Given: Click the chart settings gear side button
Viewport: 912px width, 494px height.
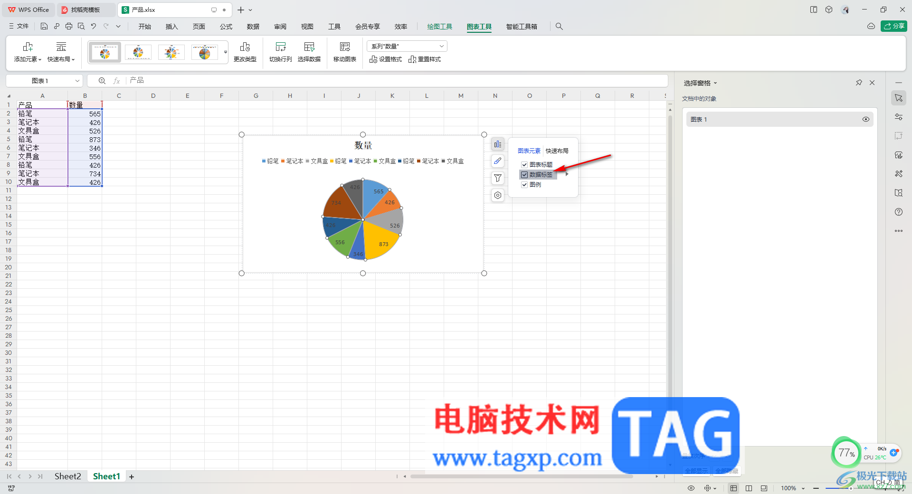Looking at the screenshot, I should click(x=497, y=195).
